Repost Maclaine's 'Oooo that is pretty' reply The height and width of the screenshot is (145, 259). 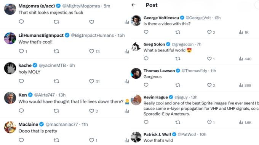tap(56, 140)
